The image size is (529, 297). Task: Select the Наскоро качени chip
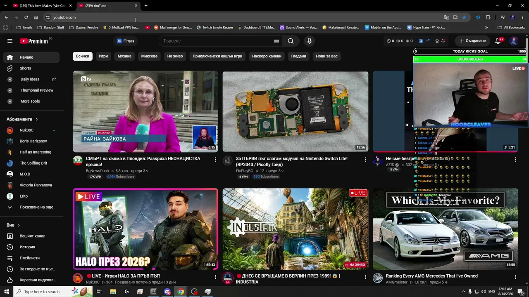tap(267, 56)
